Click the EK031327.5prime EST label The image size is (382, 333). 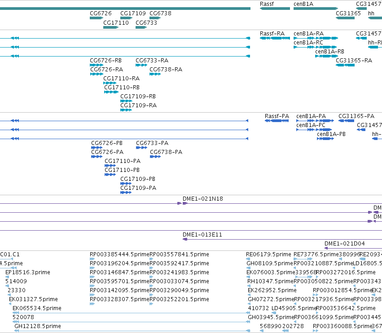33,299
